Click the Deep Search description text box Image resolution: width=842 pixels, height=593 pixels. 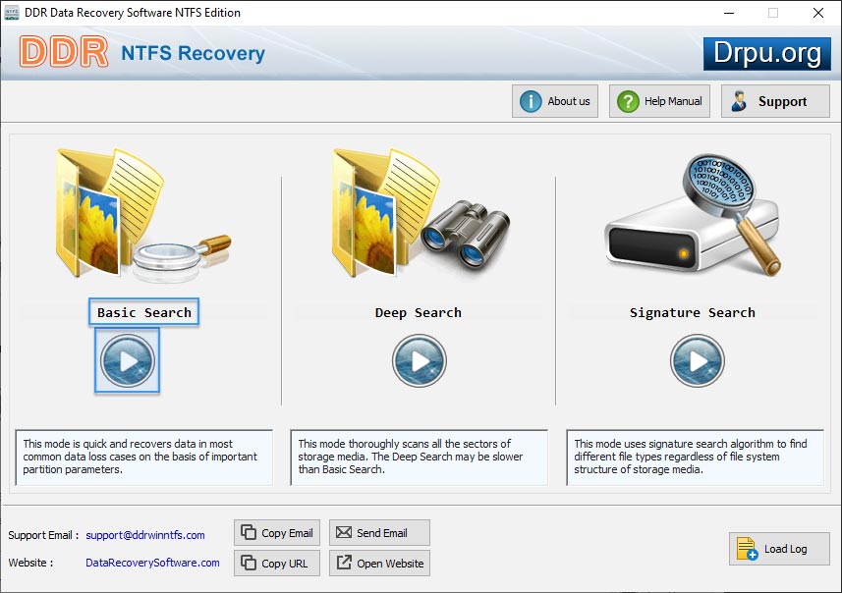pos(419,458)
